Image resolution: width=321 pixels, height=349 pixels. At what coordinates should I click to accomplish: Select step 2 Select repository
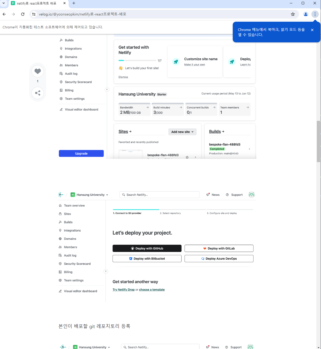[170, 213]
